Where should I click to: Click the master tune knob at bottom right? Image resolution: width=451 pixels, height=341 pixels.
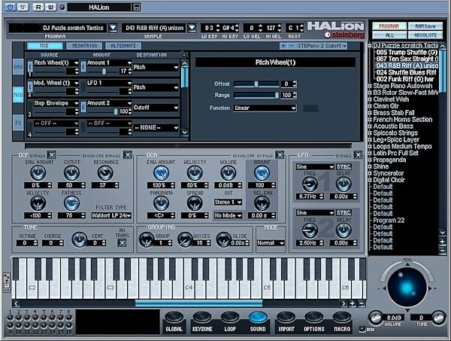pos(439,318)
